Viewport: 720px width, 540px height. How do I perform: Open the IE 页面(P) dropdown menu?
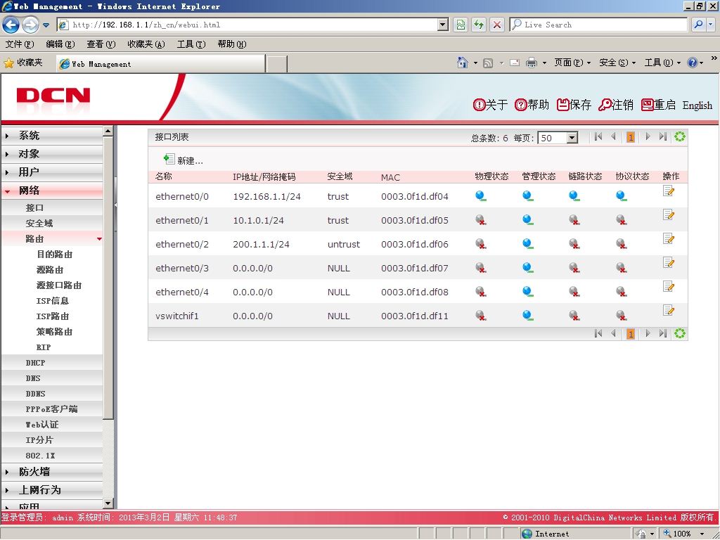[572, 63]
